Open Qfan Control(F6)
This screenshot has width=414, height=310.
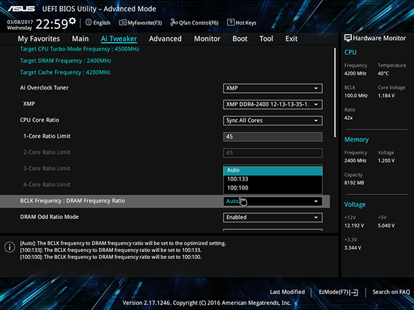pos(195,23)
